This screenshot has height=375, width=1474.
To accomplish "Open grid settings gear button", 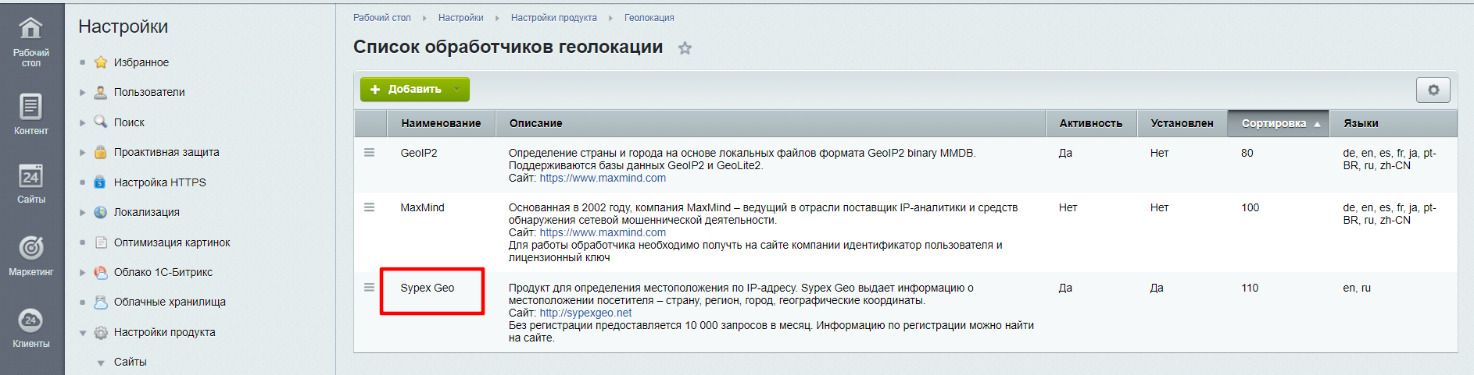I will coord(1433,90).
